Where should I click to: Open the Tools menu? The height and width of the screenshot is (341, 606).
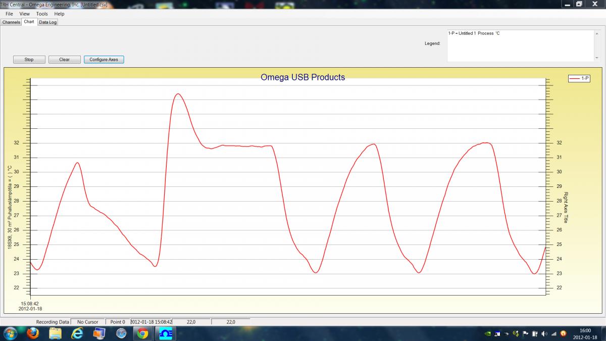(42, 14)
